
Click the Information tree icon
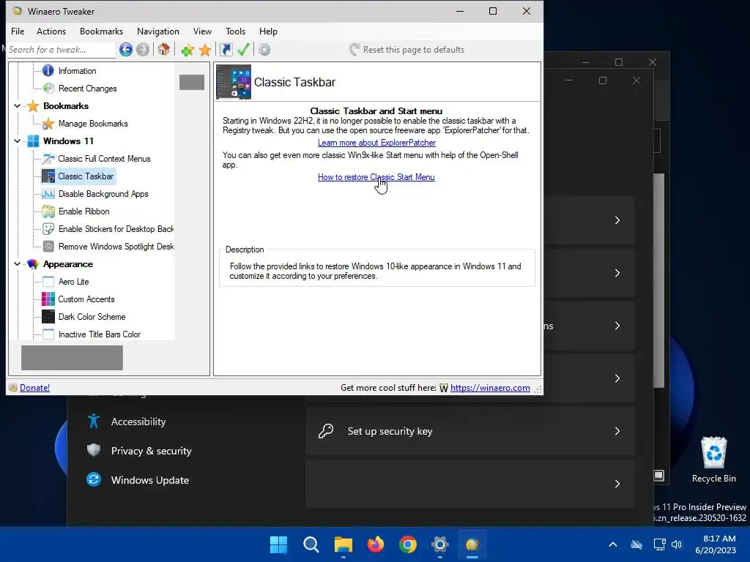tap(48, 71)
